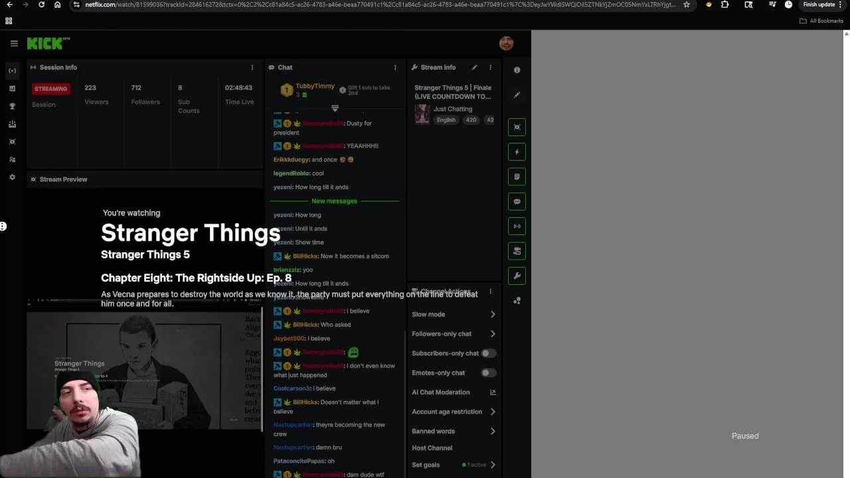Viewport: 850px width, 478px height.
Task: Open Stream Info panel three-dot menu
Action: pos(490,67)
